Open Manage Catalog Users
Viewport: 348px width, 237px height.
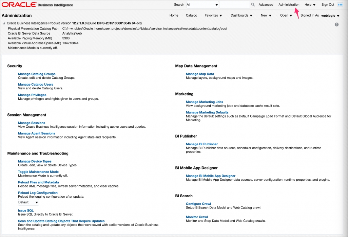click(x=36, y=85)
